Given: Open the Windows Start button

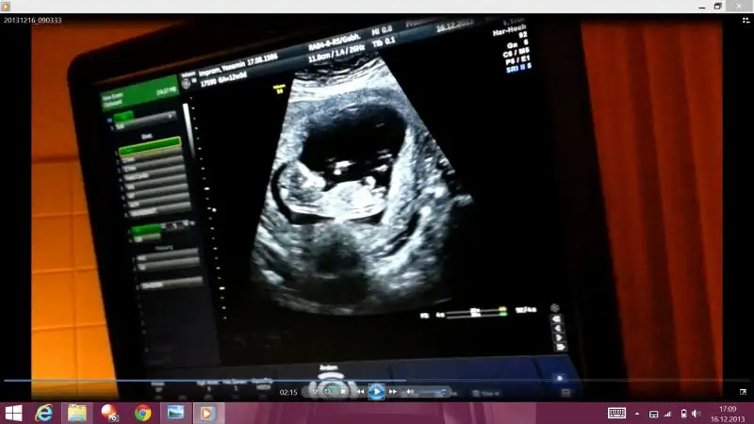Looking at the screenshot, I should click(14, 413).
